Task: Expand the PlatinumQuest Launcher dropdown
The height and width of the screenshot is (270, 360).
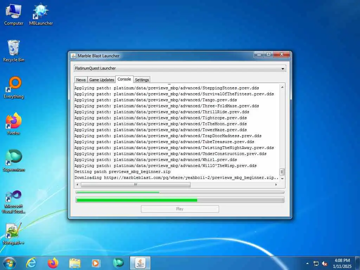Action: [x=180, y=68]
